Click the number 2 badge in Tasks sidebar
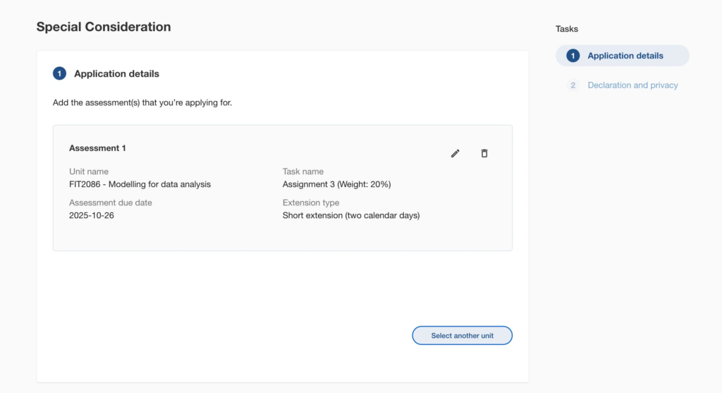The width and height of the screenshot is (722, 393). click(573, 85)
